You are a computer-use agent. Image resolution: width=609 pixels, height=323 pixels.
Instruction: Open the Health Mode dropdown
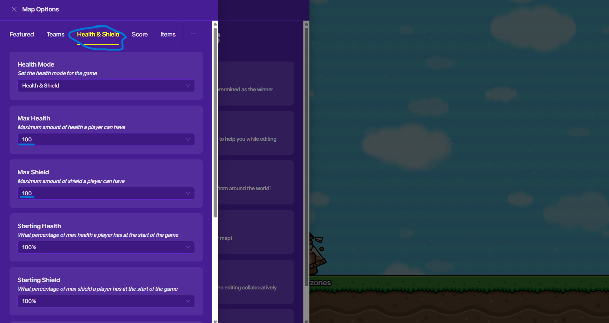click(106, 86)
